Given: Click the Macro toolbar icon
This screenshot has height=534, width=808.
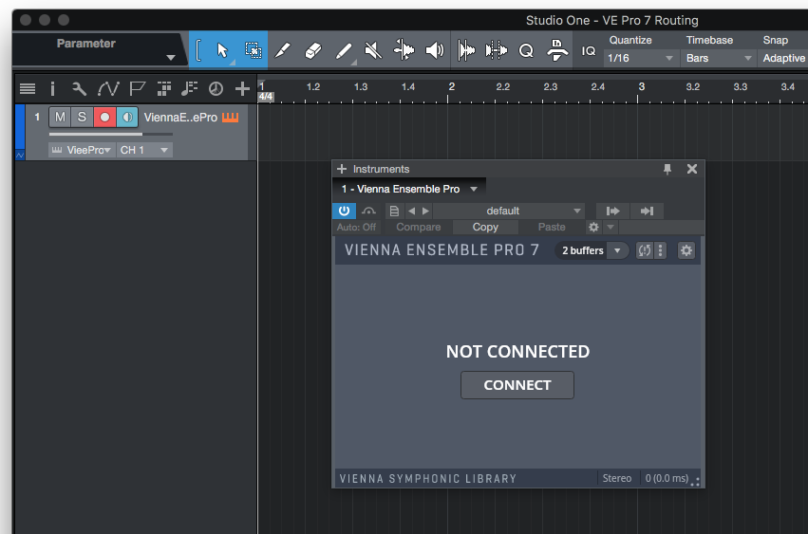Looking at the screenshot, I should point(557,50).
